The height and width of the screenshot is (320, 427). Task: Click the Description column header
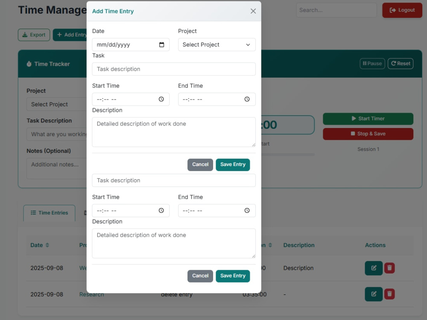coord(299,245)
